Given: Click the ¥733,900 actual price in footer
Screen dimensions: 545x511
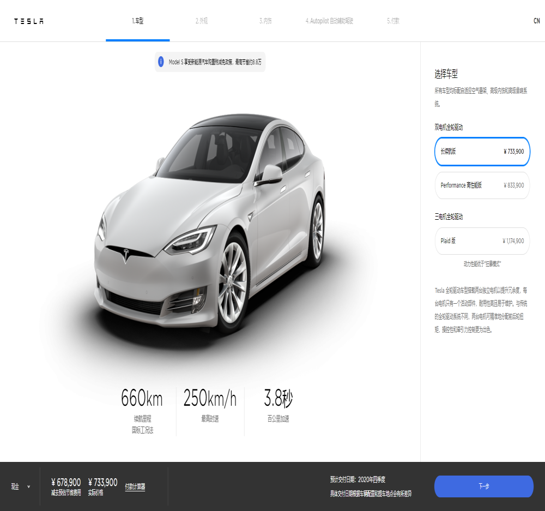Looking at the screenshot, I should coord(102,482).
